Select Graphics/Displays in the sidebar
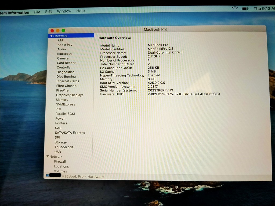Image resolution: width=275 pixels, height=206 pixels. pos(70,95)
